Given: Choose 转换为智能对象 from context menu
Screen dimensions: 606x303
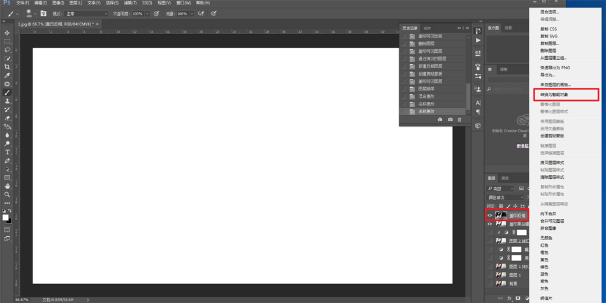Looking at the screenshot, I should 554,95.
